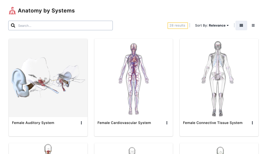Open the Female Cardiovascular System body thumbnail

coord(134,78)
